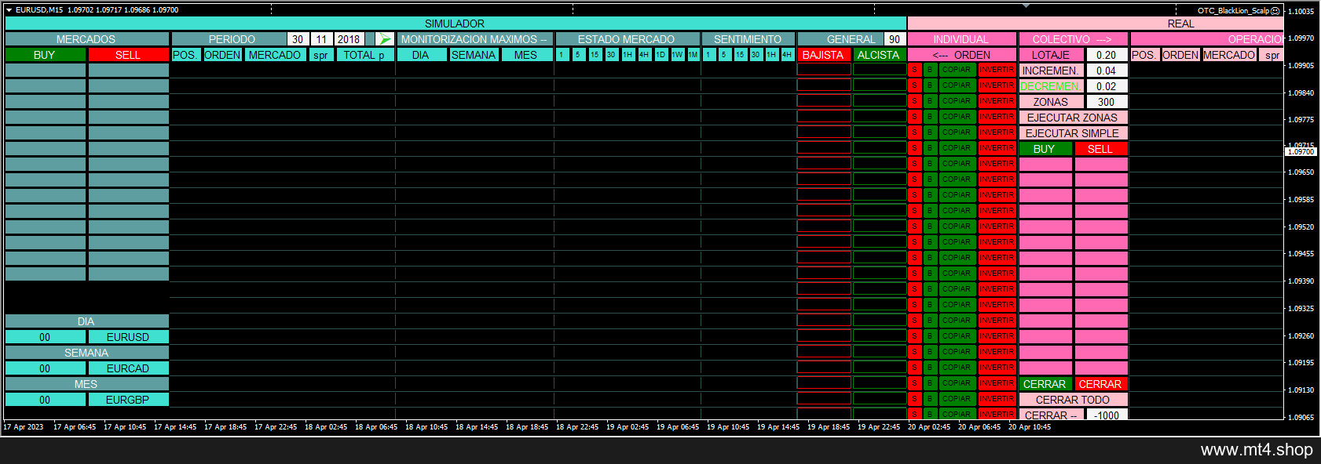Toggle the 1D timeframe under ESTADO MERCADO

click(x=660, y=55)
